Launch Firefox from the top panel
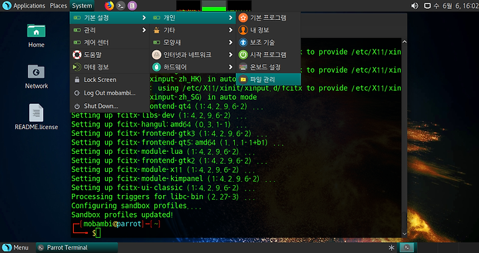The image size is (479, 253). (109, 5)
